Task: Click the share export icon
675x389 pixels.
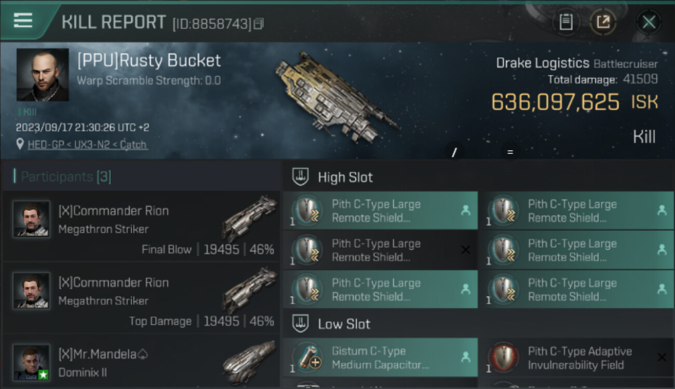Action: pos(603,22)
